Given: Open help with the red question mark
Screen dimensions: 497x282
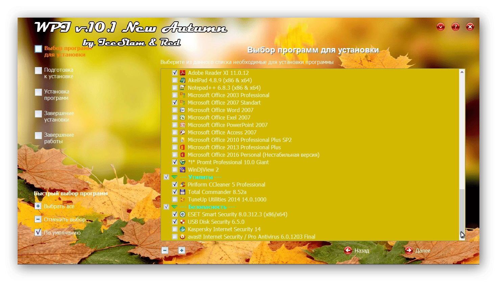Looking at the screenshot, I should coord(455,27).
